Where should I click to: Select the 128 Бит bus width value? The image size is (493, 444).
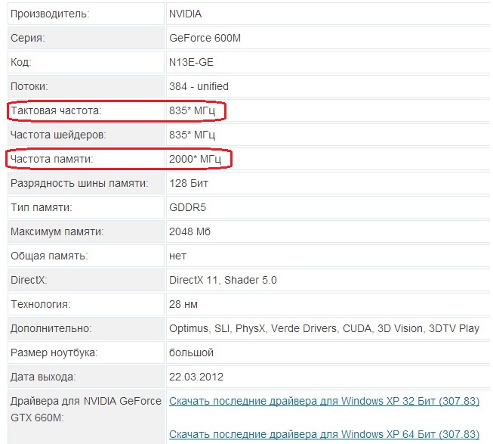189,183
